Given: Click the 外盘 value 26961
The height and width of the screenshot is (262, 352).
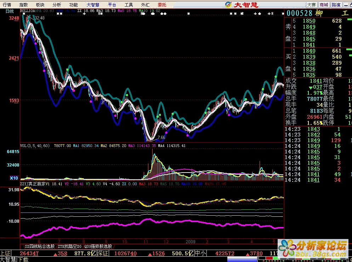Looking at the screenshot, I should (315, 117).
